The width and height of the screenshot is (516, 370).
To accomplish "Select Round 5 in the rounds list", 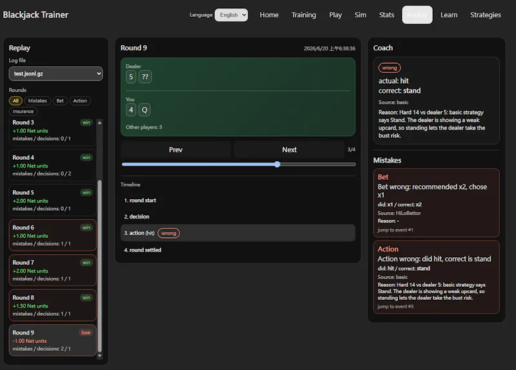I will tap(52, 200).
